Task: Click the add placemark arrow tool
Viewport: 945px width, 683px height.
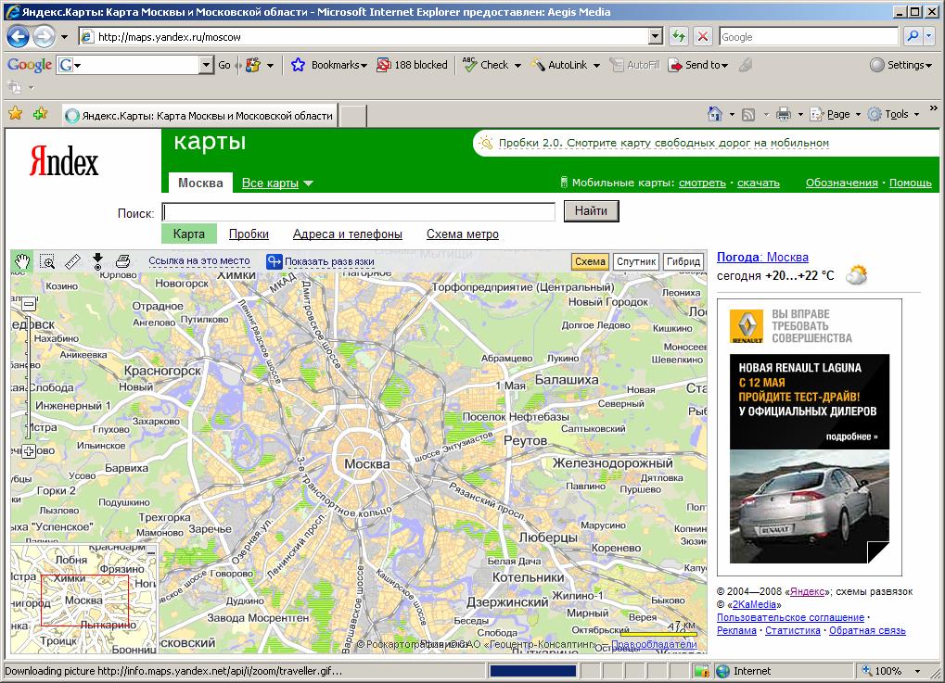Action: coord(97,262)
